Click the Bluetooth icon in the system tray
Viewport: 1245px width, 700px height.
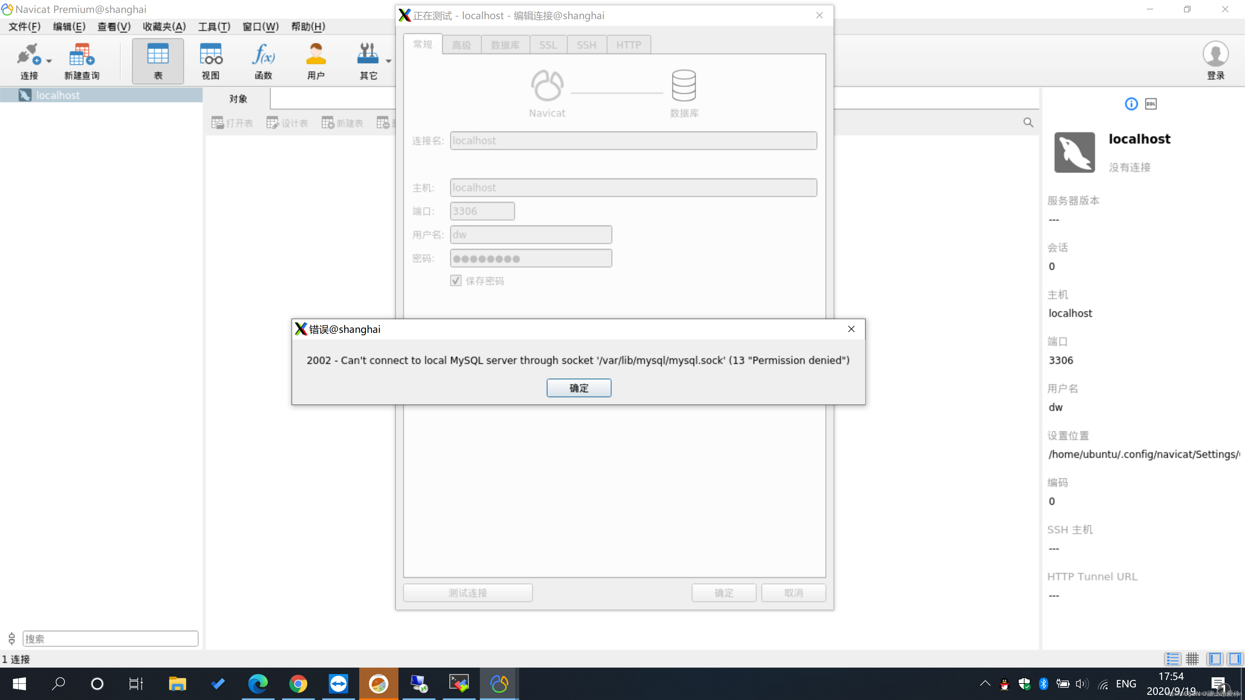click(1043, 683)
